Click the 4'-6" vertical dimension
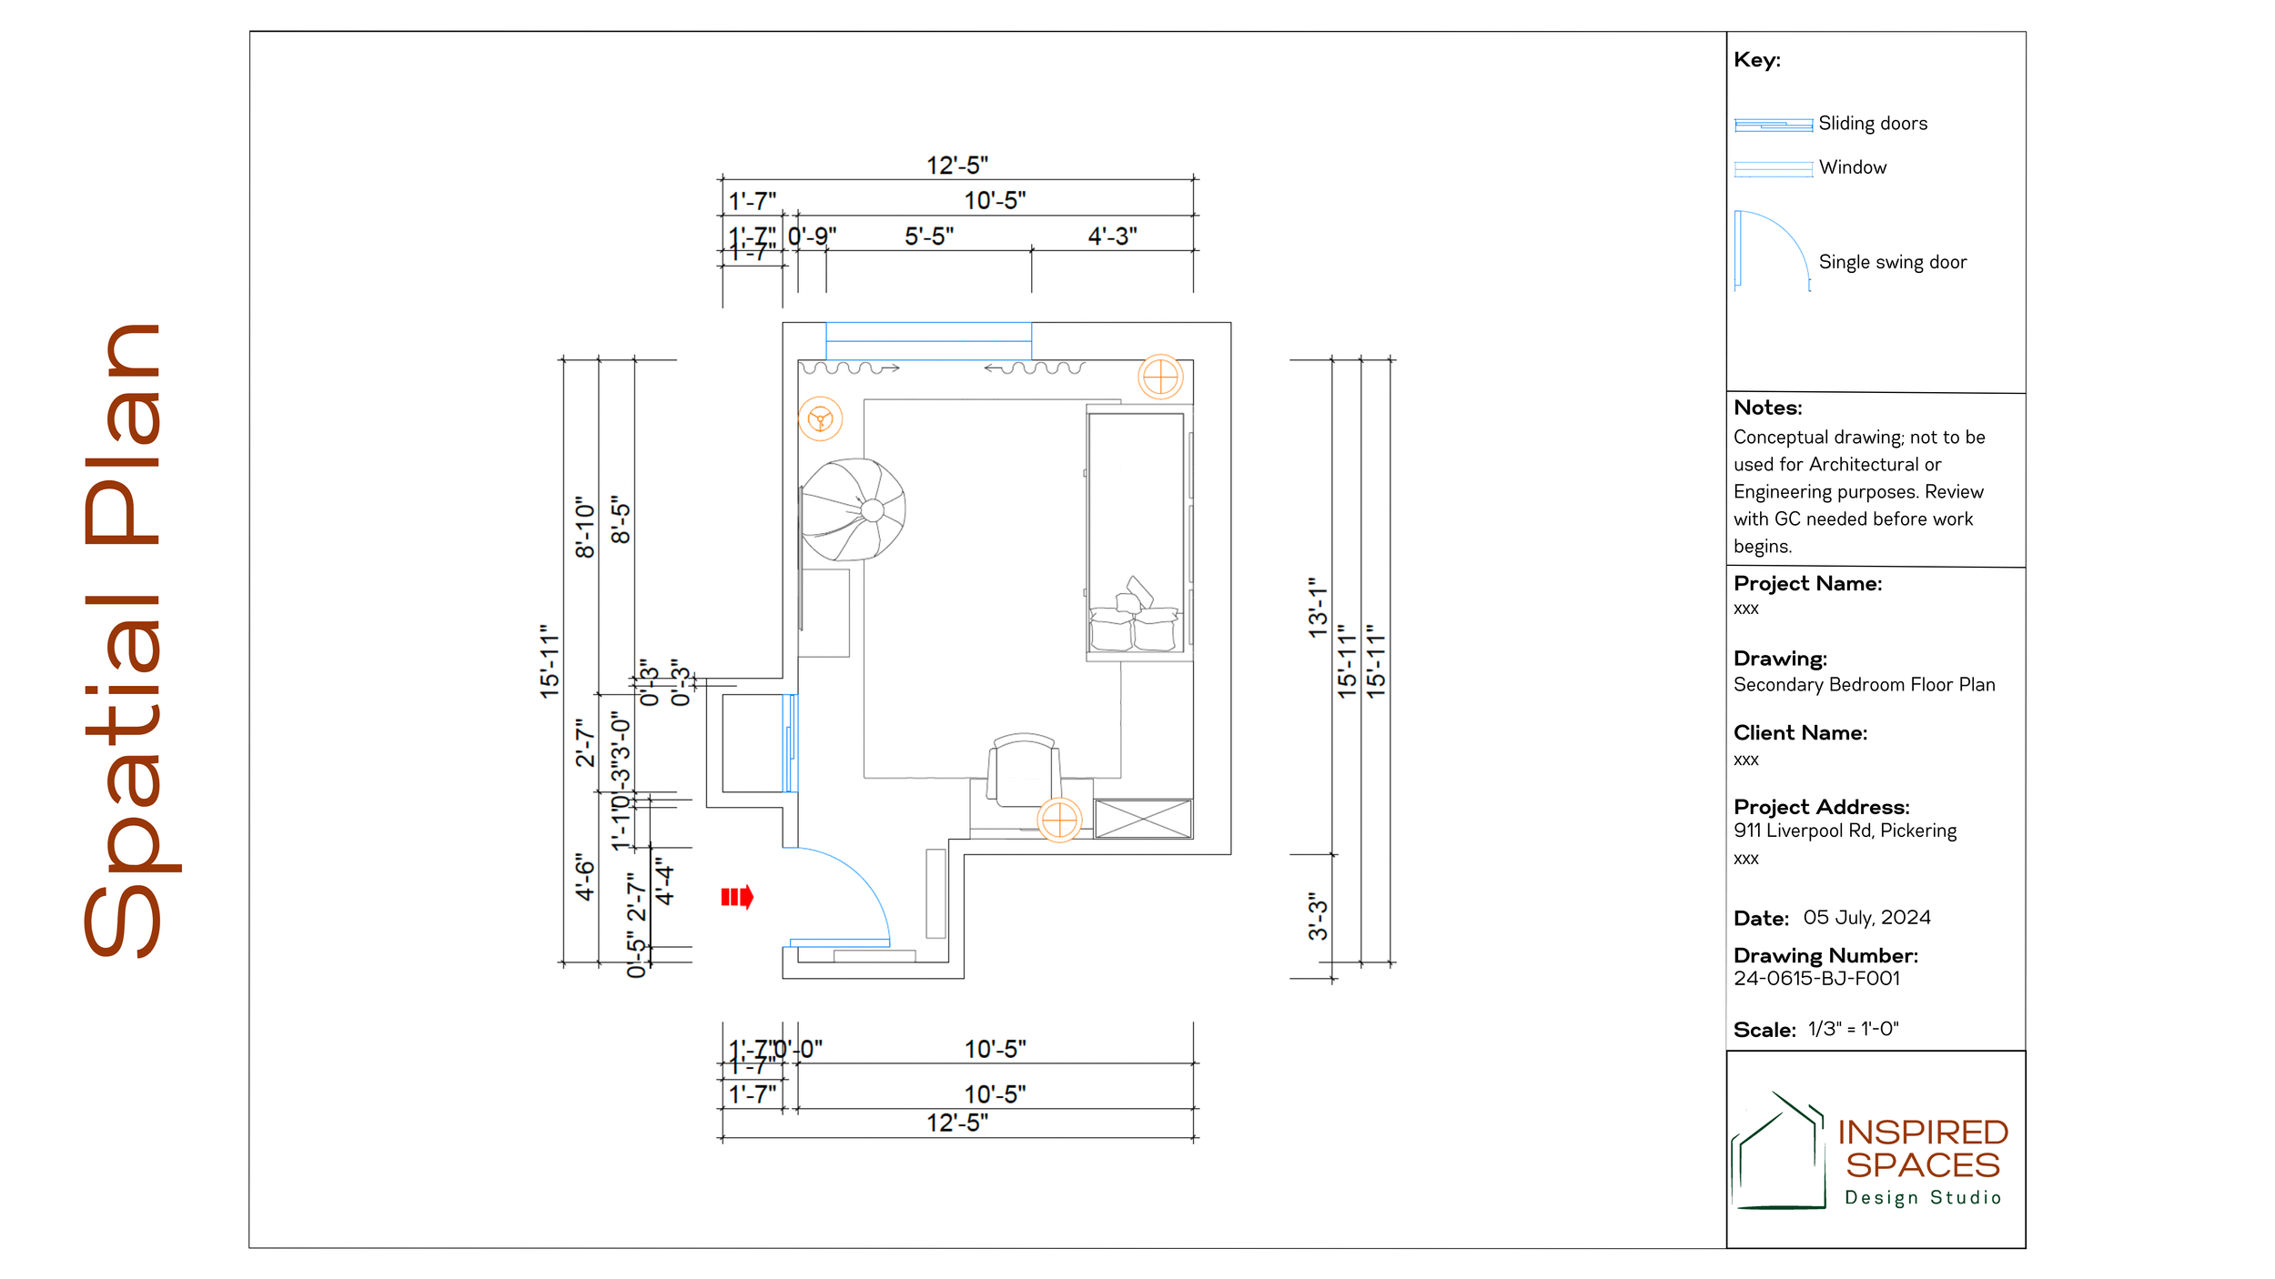 (x=585, y=877)
